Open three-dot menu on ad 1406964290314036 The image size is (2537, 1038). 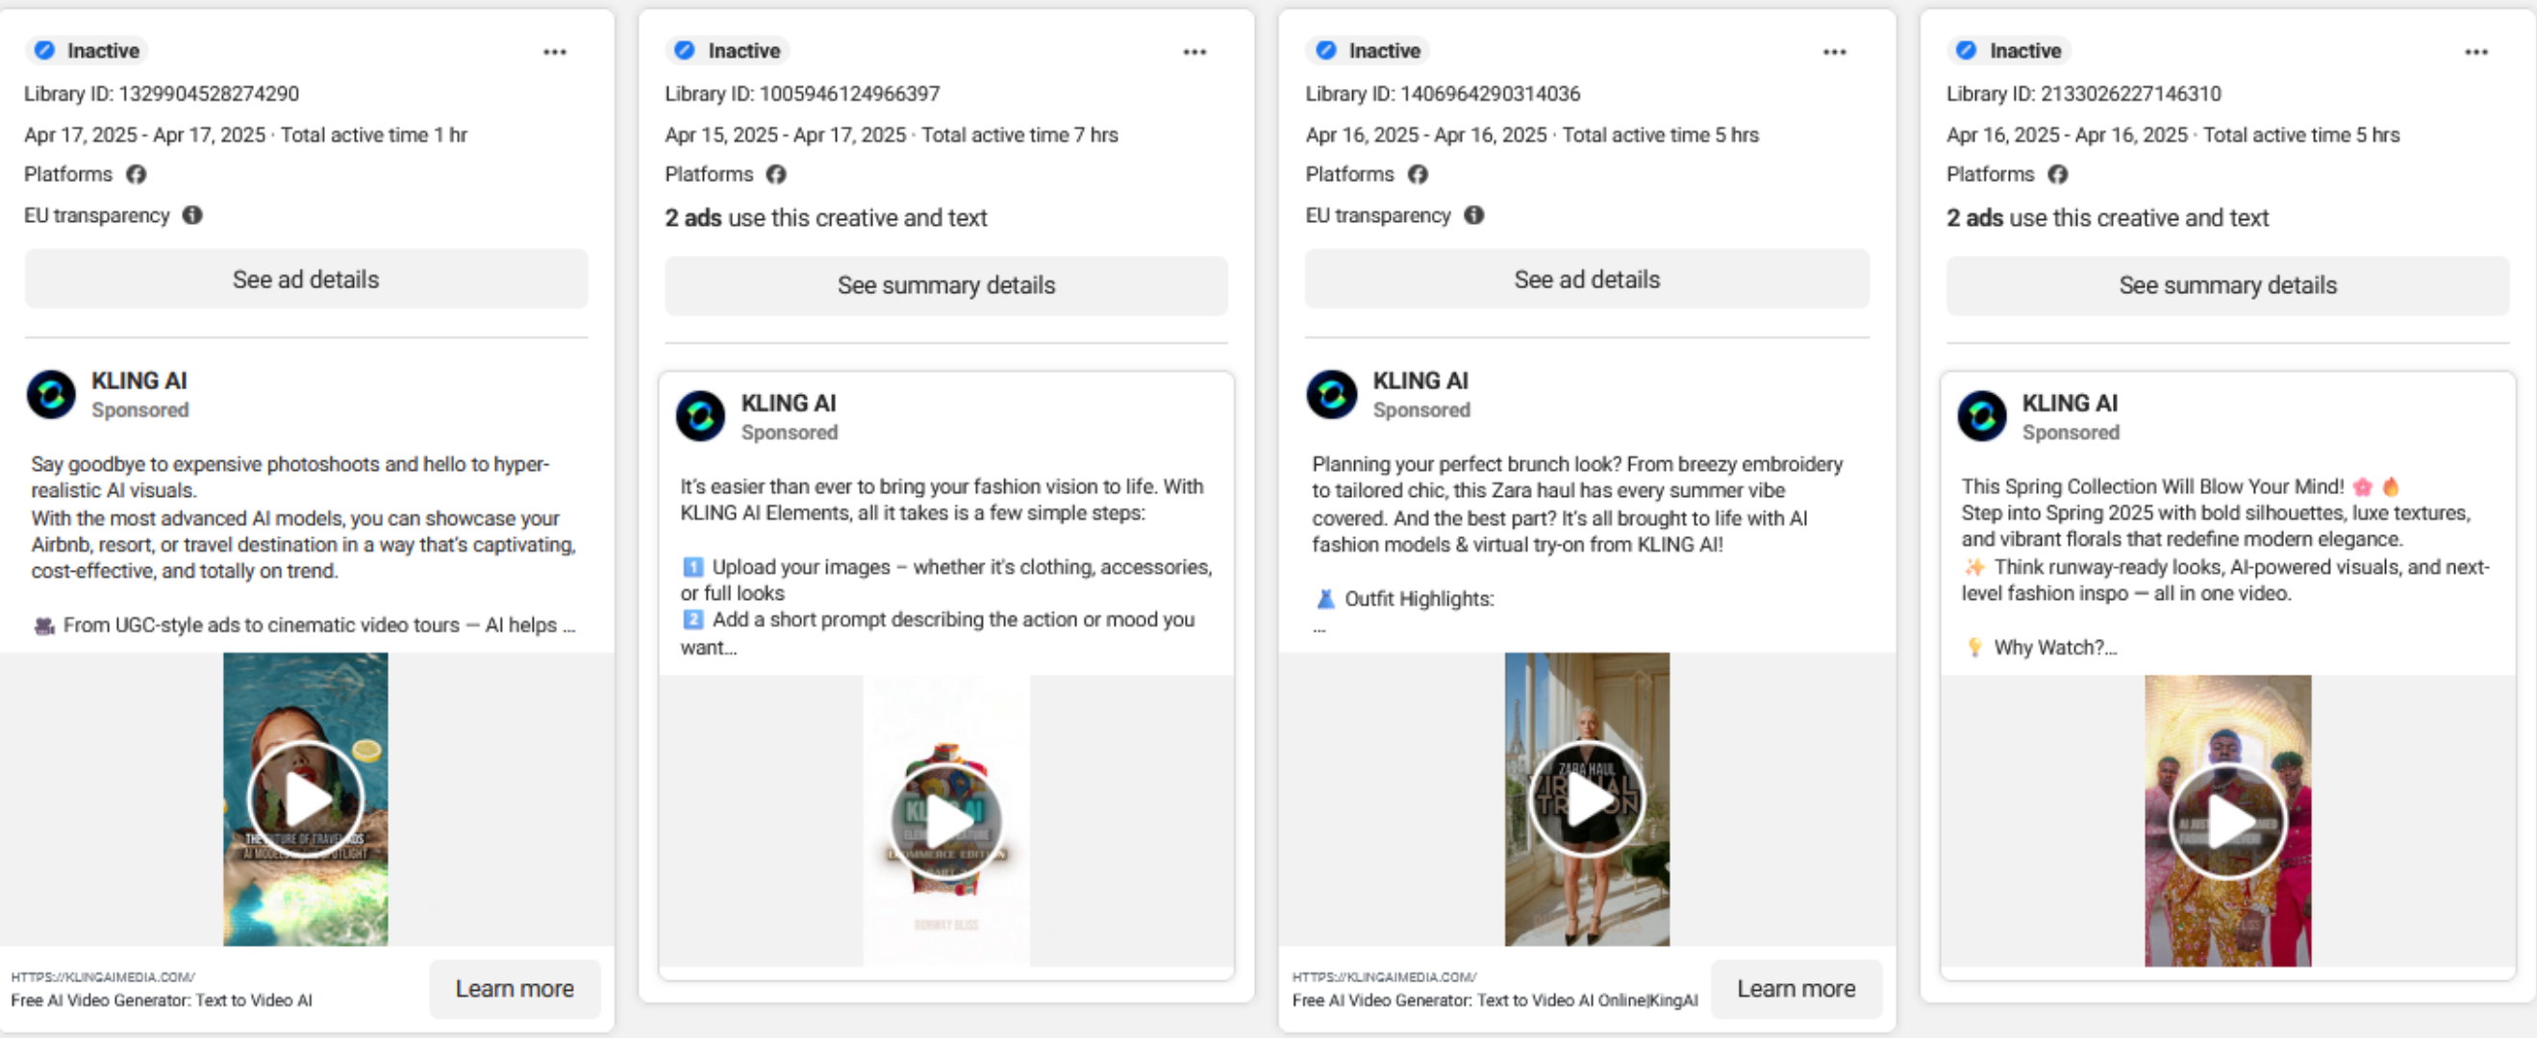tap(1834, 52)
